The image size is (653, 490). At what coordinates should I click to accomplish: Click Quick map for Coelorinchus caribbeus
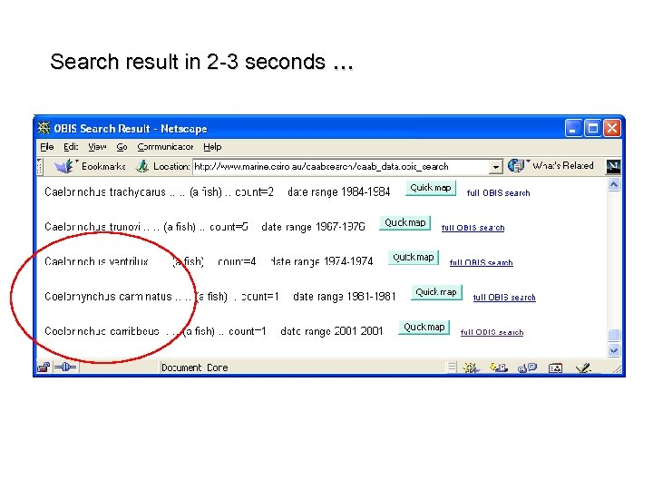[x=424, y=328]
